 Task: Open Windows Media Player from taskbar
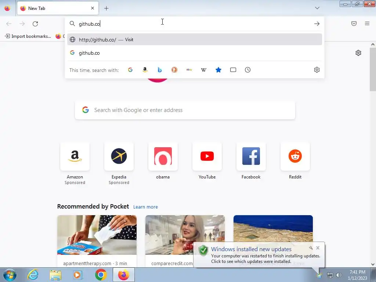coord(78,275)
